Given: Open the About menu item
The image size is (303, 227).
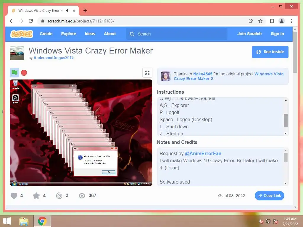Looking at the screenshot, I should (x=110, y=34).
